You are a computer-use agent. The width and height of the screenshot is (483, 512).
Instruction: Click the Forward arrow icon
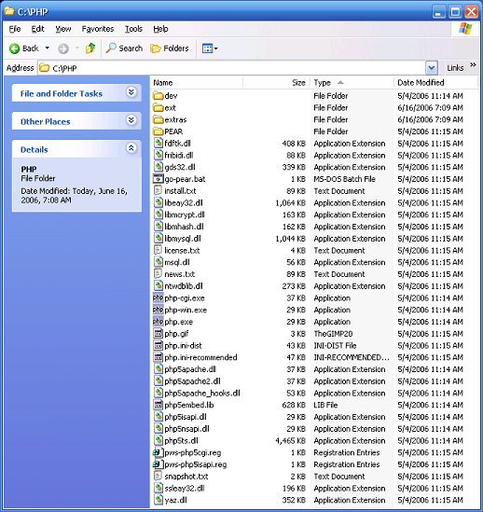(63, 48)
